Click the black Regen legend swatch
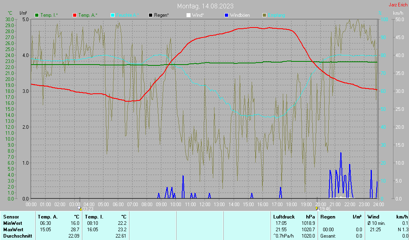Image resolution: width=409 pixels, height=240 pixels. click(x=151, y=16)
